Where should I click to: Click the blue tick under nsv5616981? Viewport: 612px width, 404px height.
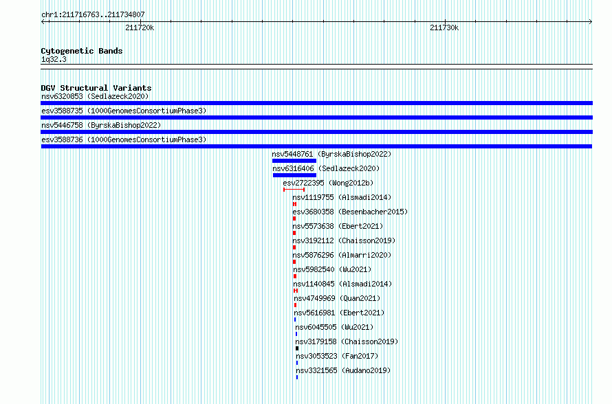click(x=295, y=319)
